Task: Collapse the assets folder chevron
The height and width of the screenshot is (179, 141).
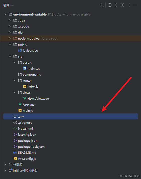Action: (x=15, y=62)
